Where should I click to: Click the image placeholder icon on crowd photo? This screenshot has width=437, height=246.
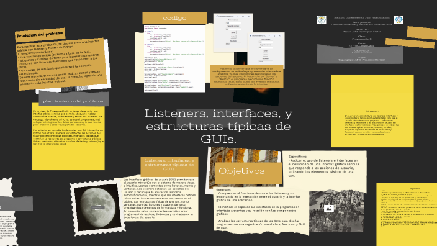click(x=329, y=208)
